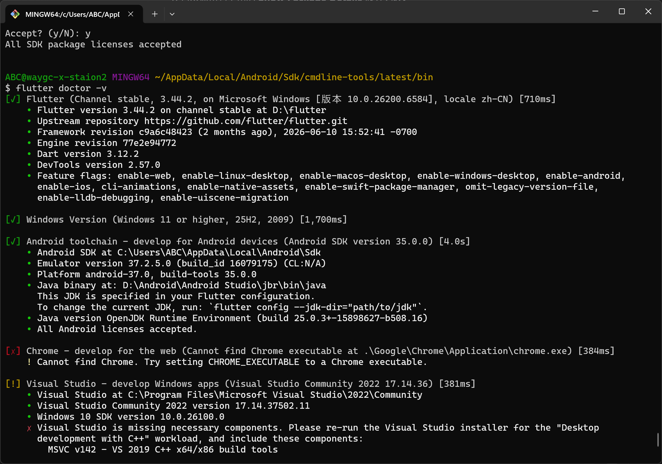Viewport: 662px width, 464px height.
Task: Click "Dart version 3.12.2" line
Action: pyautogui.click(x=88, y=154)
